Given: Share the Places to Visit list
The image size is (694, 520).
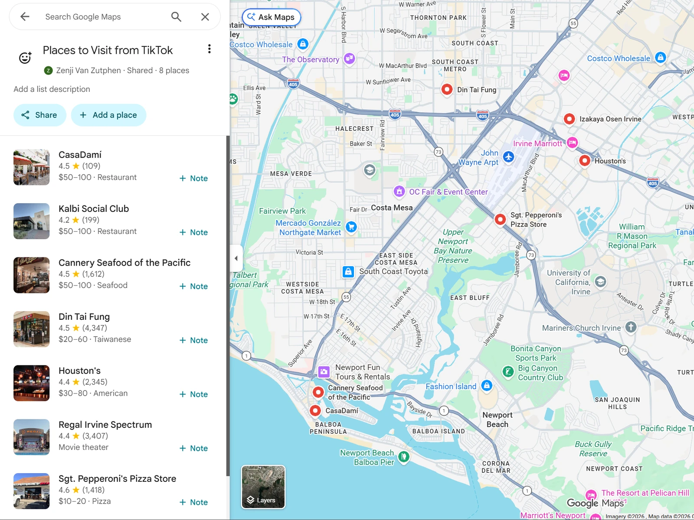Looking at the screenshot, I should 40,115.
